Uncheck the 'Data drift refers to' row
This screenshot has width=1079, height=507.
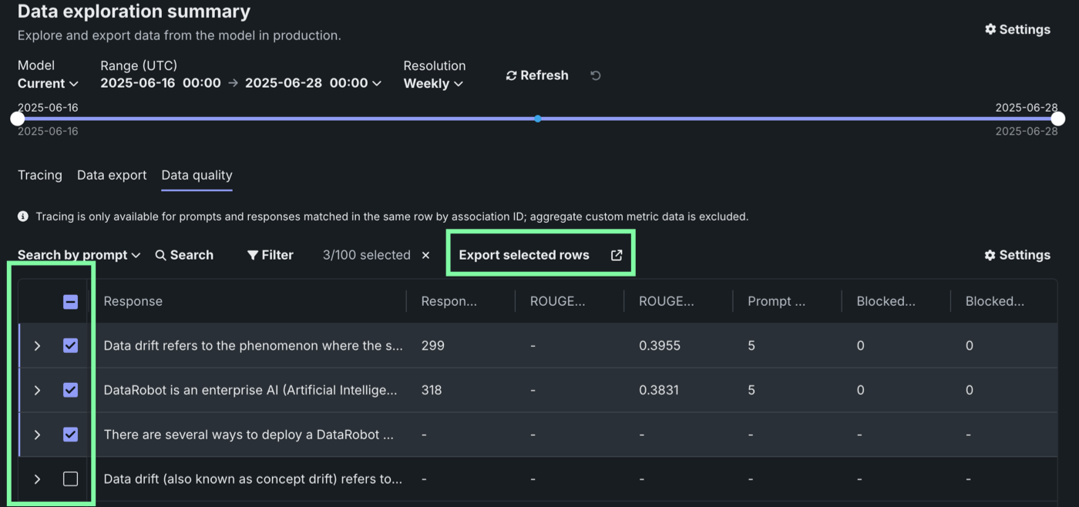coord(70,346)
